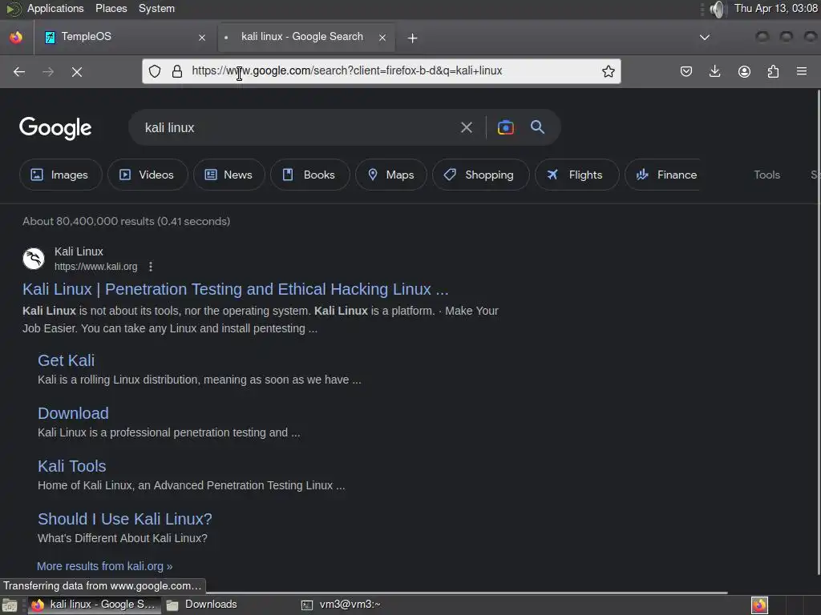Click the forward navigation arrow
This screenshot has width=821, height=615.
pos(47,71)
